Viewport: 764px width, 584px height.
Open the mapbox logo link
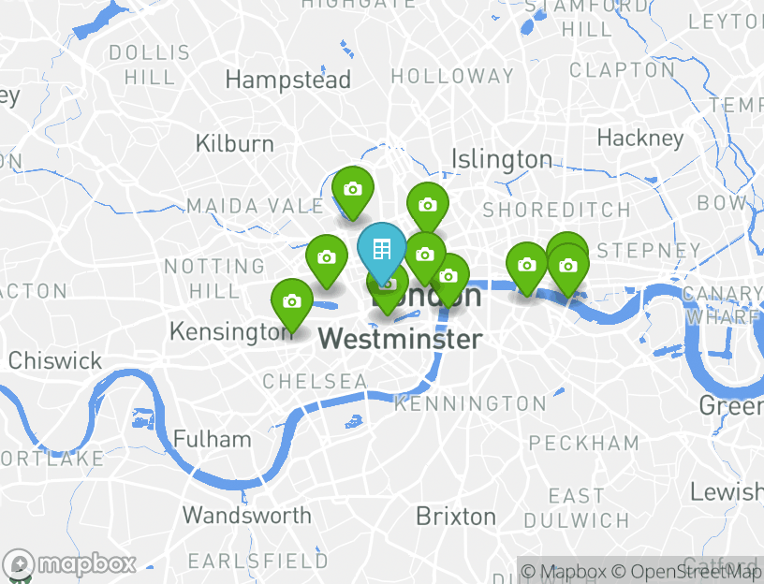[x=69, y=564]
